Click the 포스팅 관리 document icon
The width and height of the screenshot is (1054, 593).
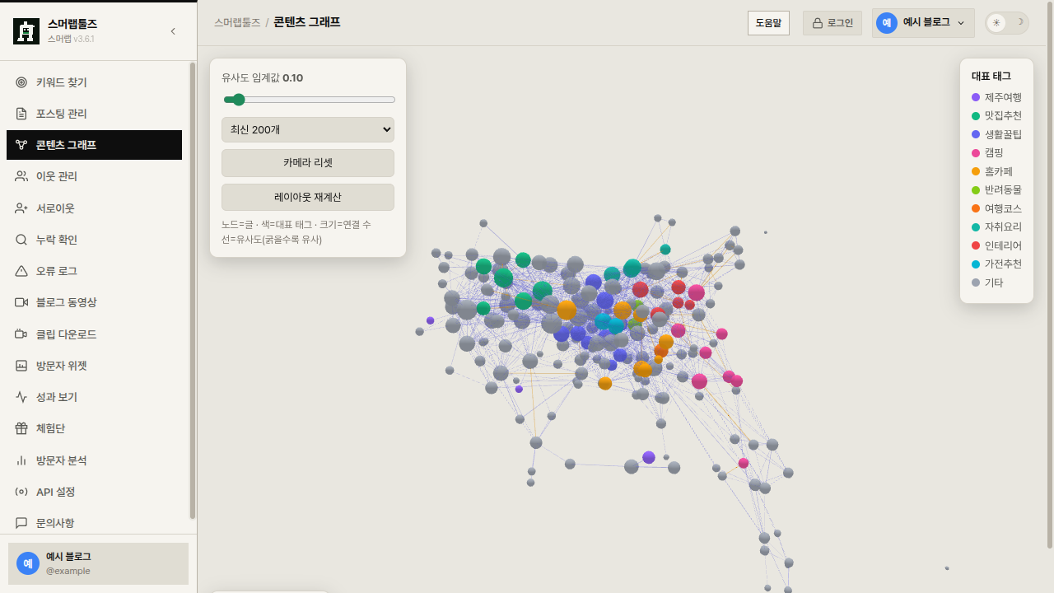click(21, 114)
